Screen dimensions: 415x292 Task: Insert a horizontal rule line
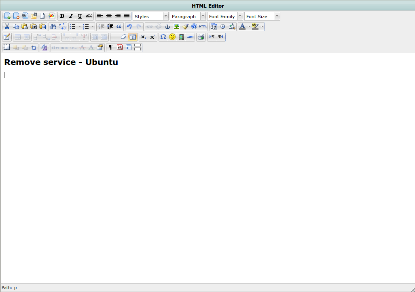pyautogui.click(x=114, y=37)
